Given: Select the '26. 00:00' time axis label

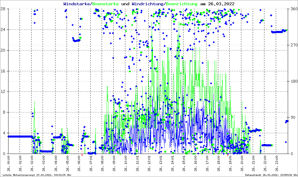Looking at the screenshot, I should (8, 164).
